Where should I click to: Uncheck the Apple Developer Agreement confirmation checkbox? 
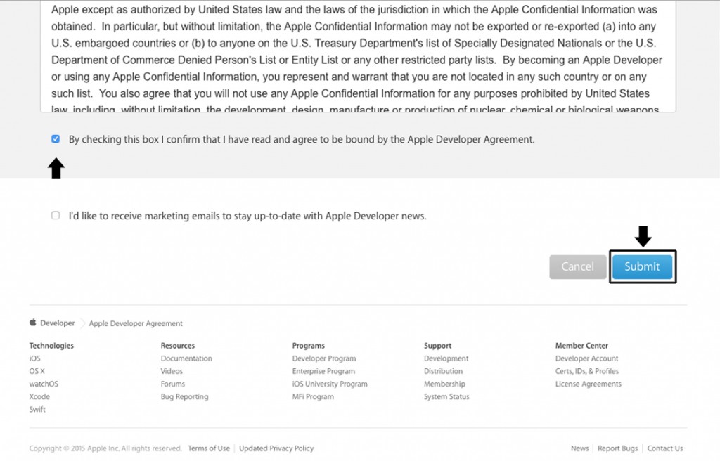[56, 139]
